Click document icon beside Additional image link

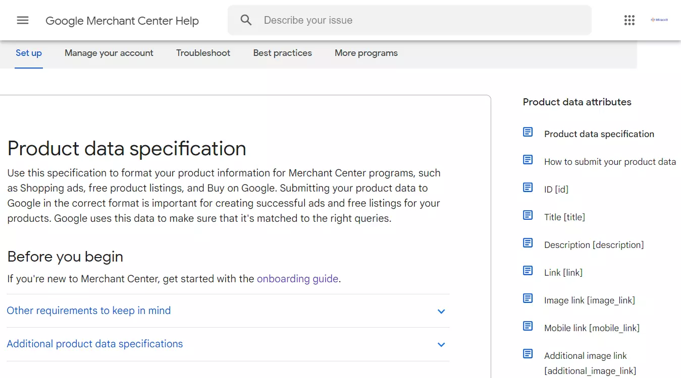(528, 354)
